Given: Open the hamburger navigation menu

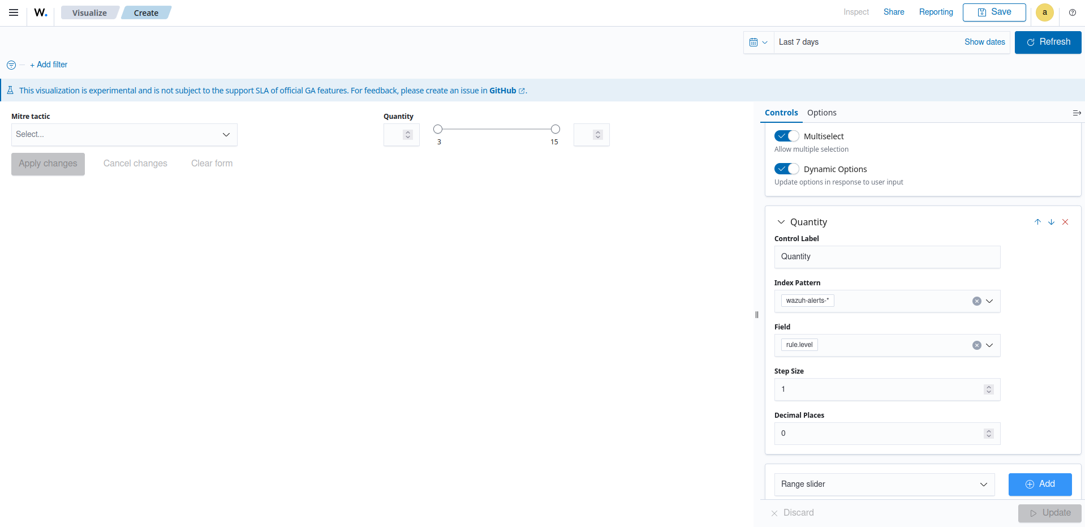Looking at the screenshot, I should pos(14,12).
